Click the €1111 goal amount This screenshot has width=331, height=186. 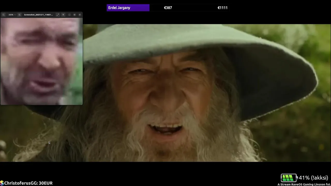222,8
